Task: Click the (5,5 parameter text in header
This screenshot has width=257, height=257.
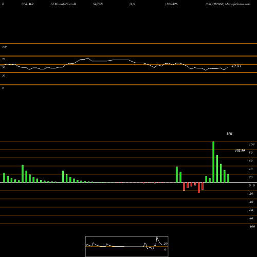Action: click(132, 4)
